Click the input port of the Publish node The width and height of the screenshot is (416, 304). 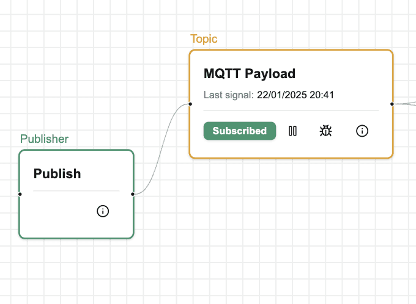pyautogui.click(x=20, y=194)
